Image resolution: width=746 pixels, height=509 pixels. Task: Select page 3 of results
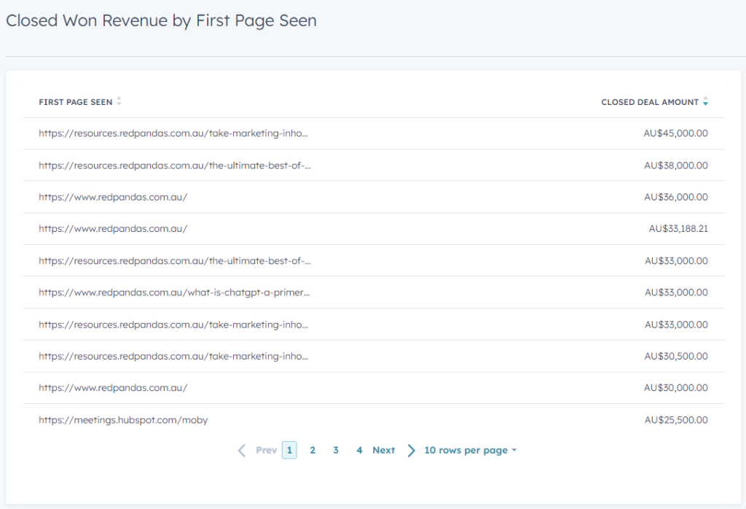click(336, 450)
